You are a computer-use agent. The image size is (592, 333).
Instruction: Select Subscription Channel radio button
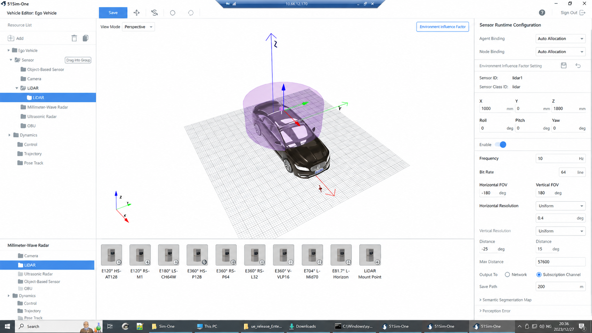(539, 275)
